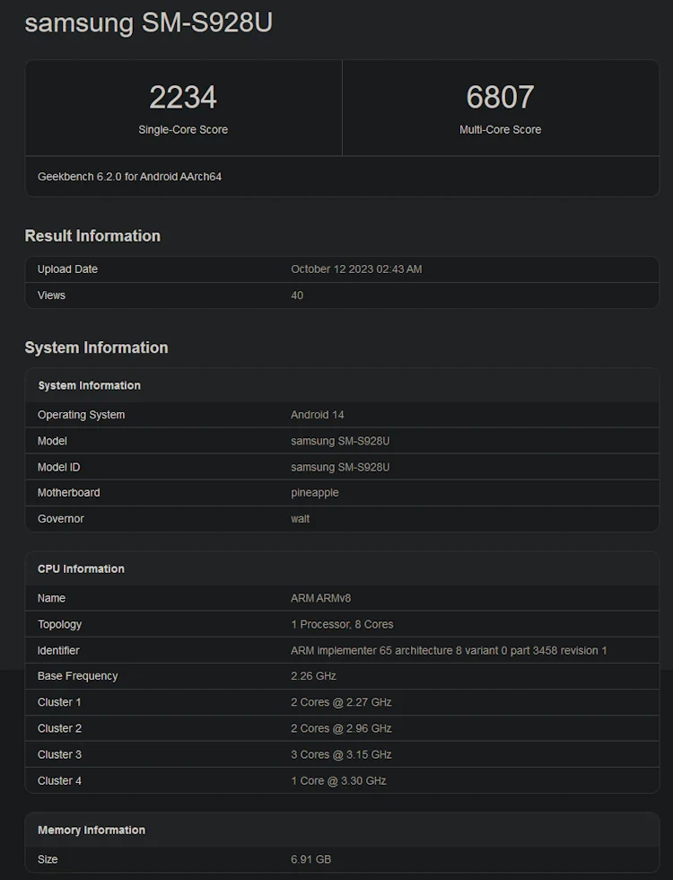Select the pineapple motherboard value

click(x=315, y=493)
